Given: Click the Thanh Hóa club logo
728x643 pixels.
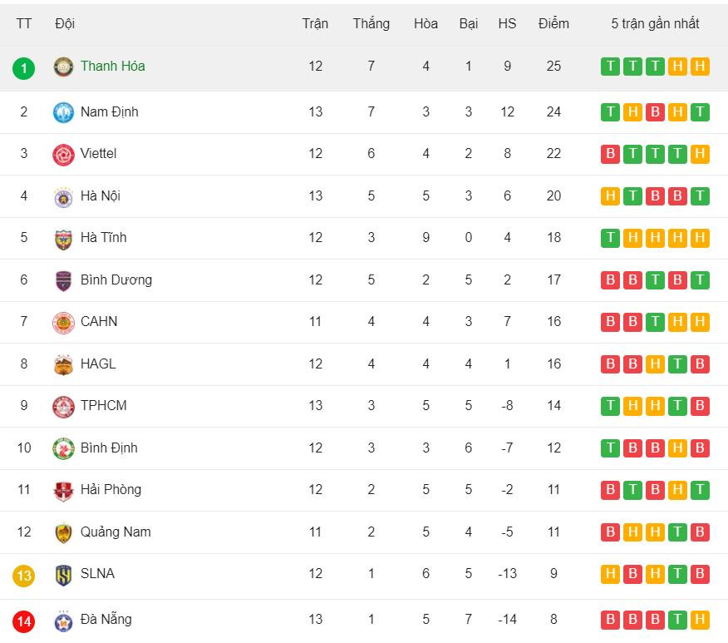Looking at the screenshot, I should (63, 67).
